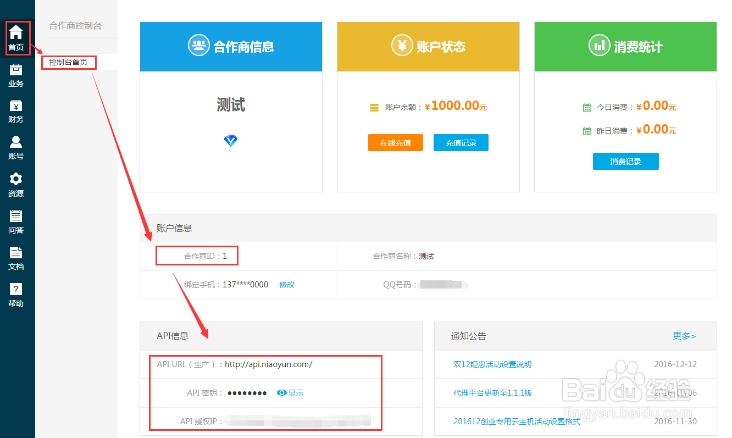Click the blue diamond badge under 测试
732x438 pixels.
coord(231,141)
